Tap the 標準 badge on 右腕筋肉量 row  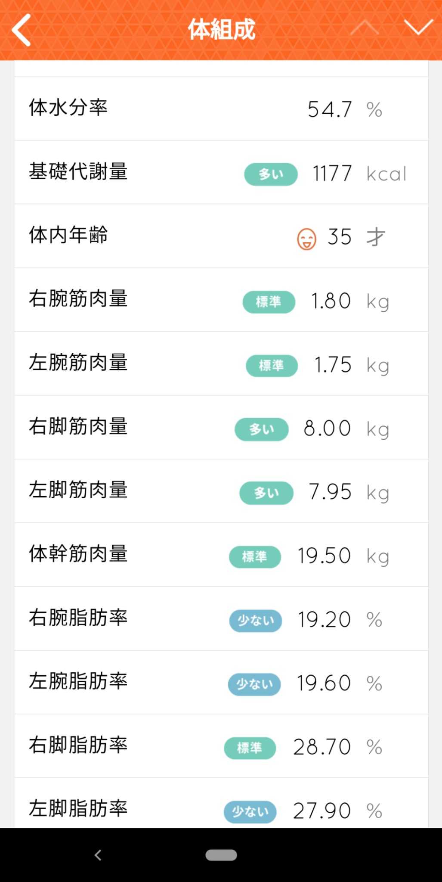(269, 301)
